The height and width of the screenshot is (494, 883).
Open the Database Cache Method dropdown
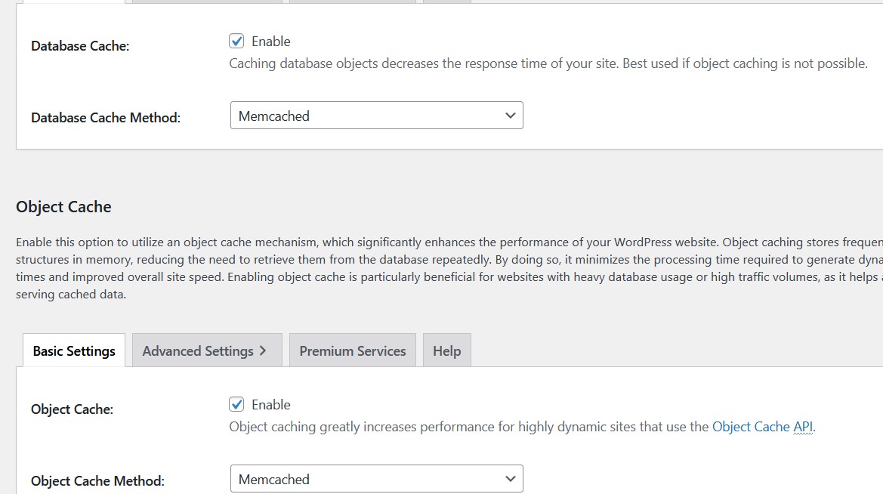(376, 116)
